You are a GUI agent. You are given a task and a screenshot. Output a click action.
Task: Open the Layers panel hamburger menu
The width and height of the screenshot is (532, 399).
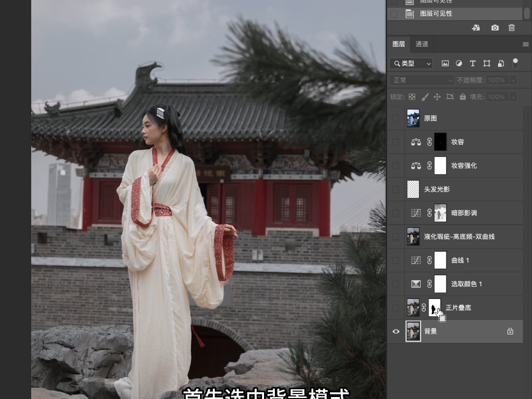(x=525, y=44)
